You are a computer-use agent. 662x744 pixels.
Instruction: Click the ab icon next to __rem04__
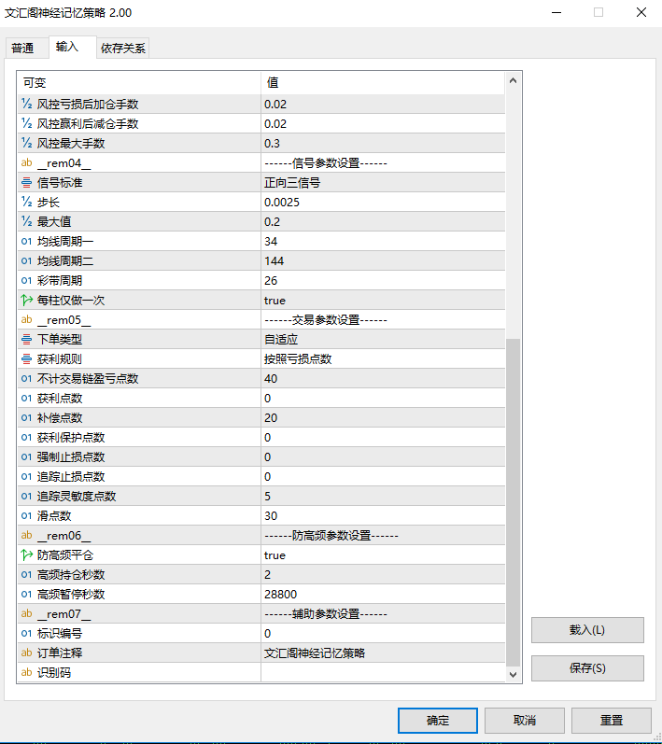click(26, 163)
